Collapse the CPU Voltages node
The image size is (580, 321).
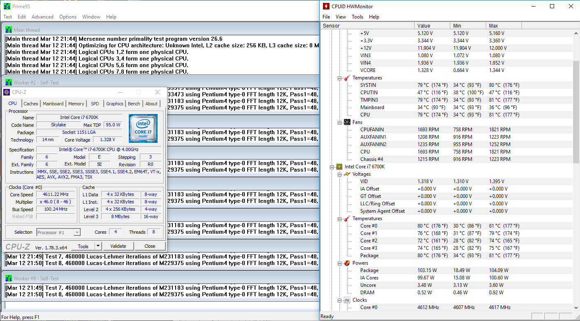tap(340, 174)
